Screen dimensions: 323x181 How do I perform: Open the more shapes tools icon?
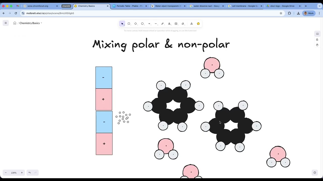click(x=192, y=24)
